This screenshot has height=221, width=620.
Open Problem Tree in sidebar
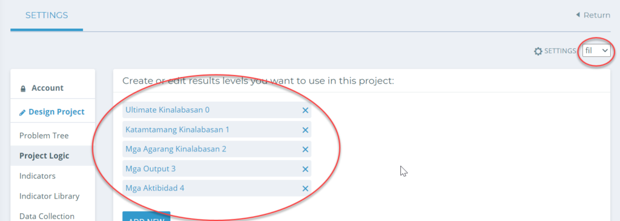[x=44, y=136]
